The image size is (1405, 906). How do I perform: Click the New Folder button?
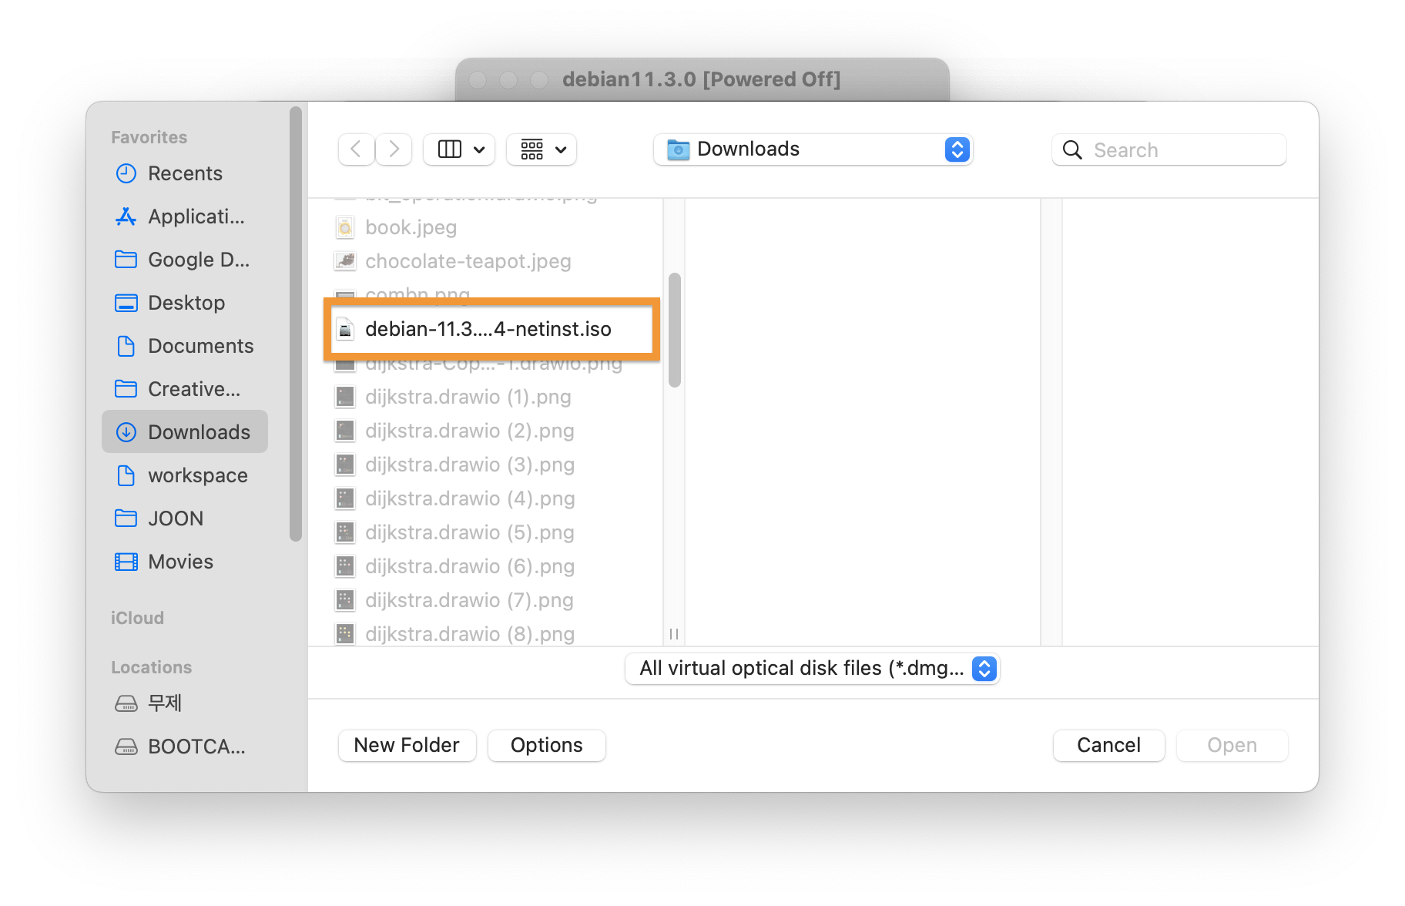point(407,745)
